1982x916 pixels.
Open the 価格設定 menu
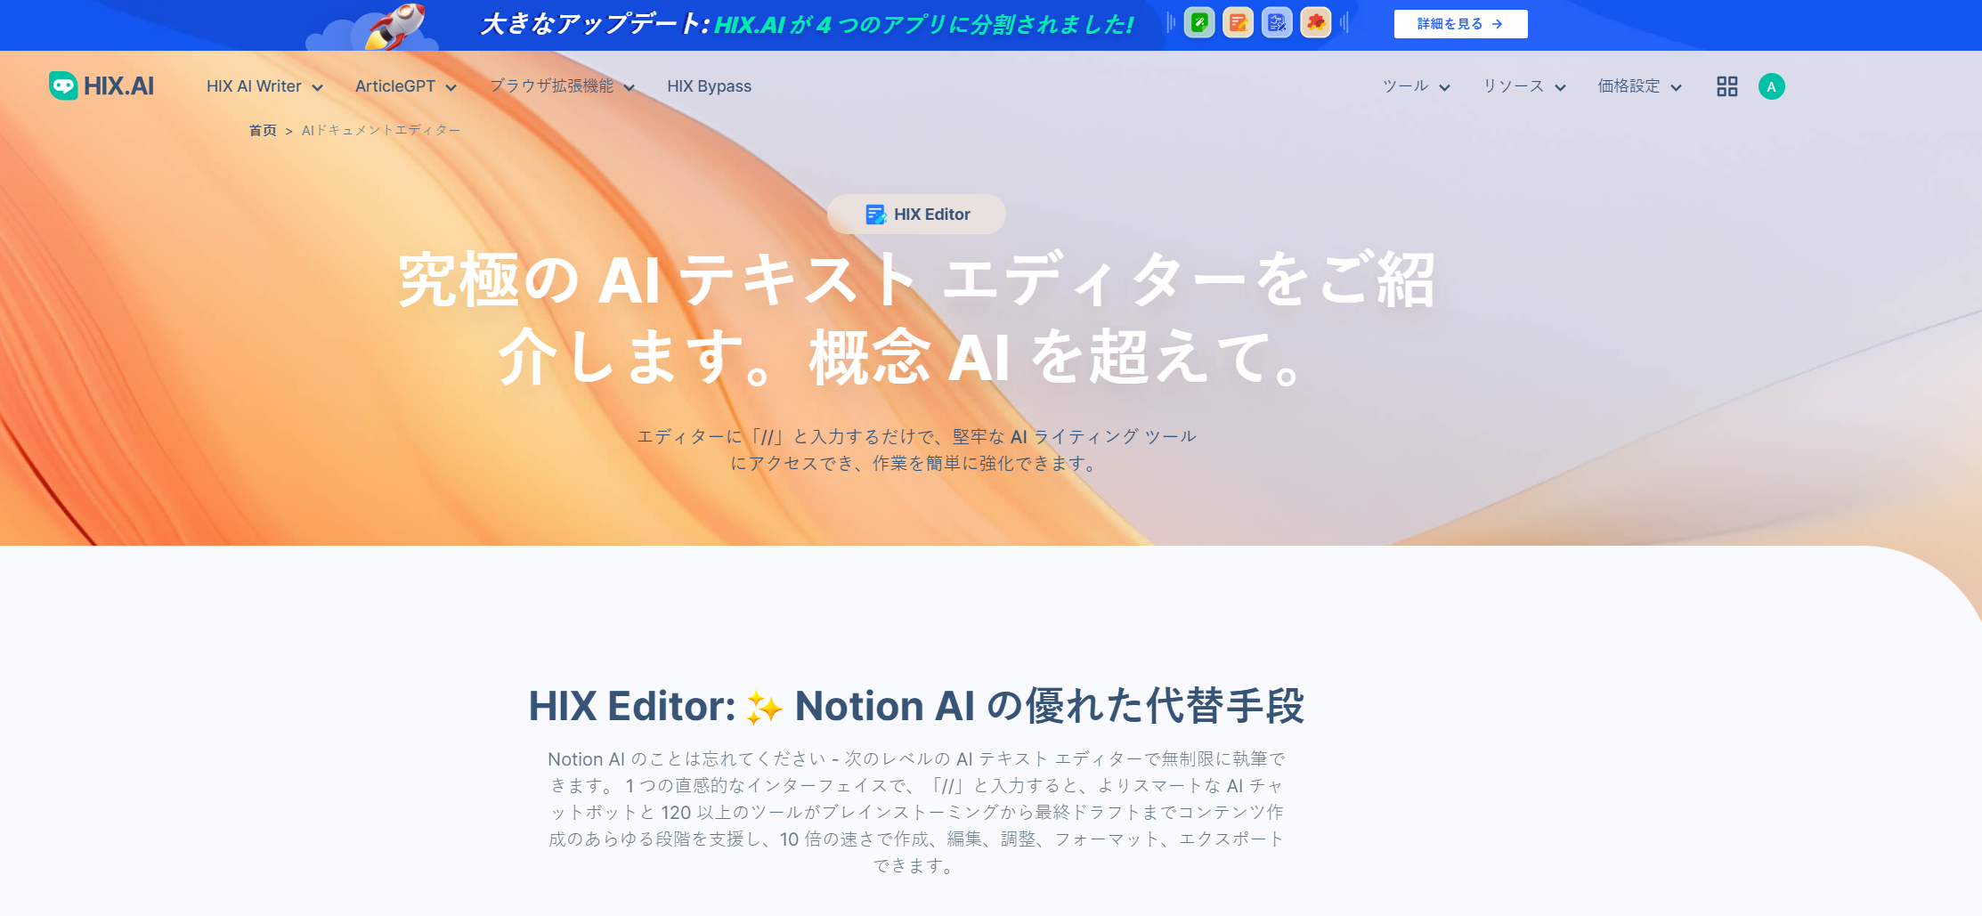click(1639, 86)
